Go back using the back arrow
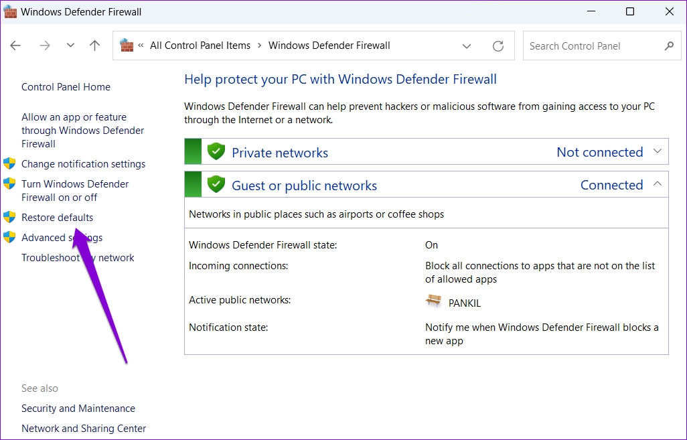 click(15, 46)
